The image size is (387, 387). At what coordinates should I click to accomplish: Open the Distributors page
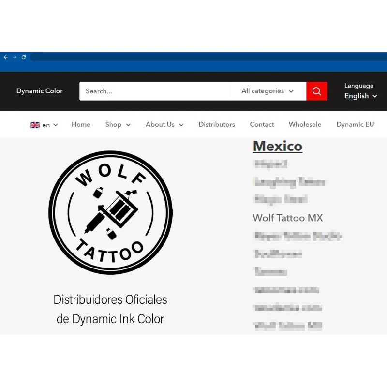coord(217,124)
